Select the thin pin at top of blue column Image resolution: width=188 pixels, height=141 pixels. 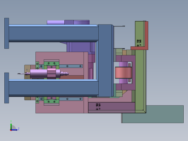point(119,26)
